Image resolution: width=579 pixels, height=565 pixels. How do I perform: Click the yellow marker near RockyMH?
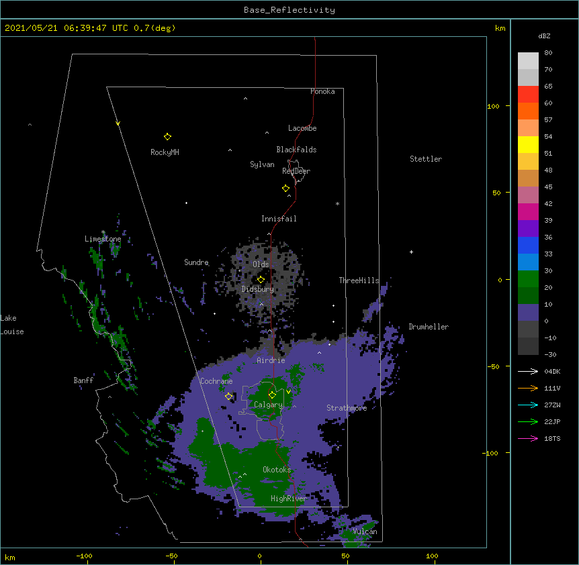coord(167,137)
